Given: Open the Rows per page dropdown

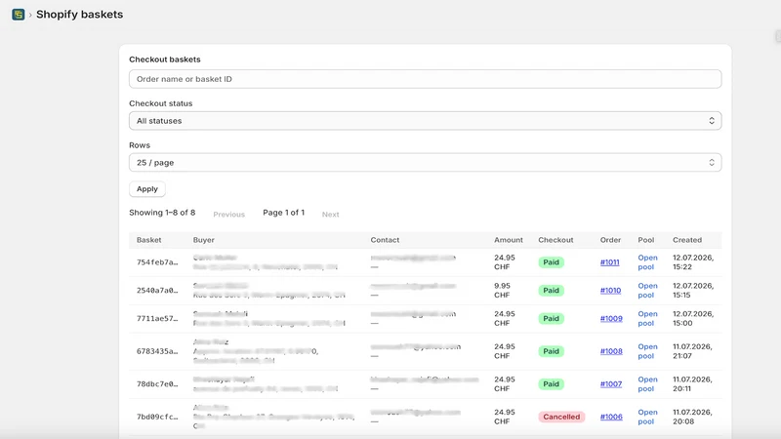Looking at the screenshot, I should [425, 163].
